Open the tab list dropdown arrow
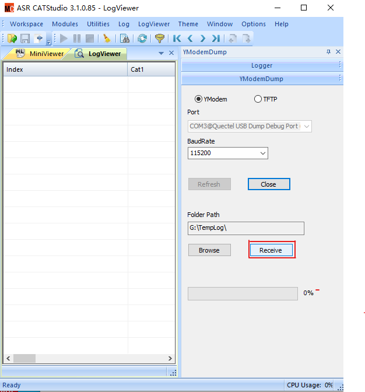Image resolution: width=365 pixels, height=392 pixels. [162, 53]
